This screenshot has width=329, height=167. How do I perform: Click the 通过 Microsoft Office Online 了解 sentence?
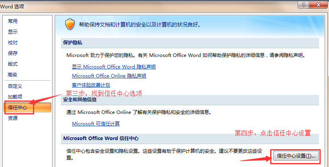point(139,112)
